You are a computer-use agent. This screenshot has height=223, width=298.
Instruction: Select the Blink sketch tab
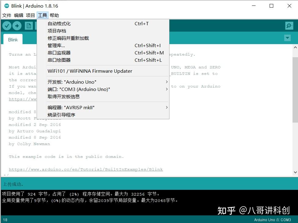click(13, 39)
